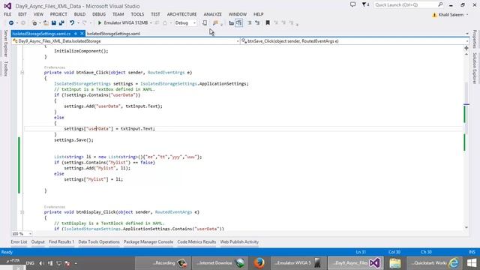Screen dimensions: 480x270
Task: Click the Windows Start button
Action: click(472, 263)
